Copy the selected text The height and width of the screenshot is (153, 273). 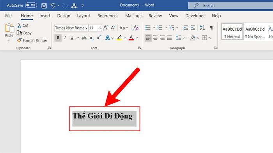tap(24, 33)
